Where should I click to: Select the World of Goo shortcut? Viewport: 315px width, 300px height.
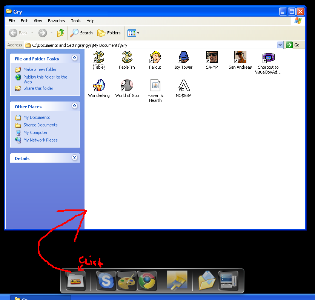[127, 85]
